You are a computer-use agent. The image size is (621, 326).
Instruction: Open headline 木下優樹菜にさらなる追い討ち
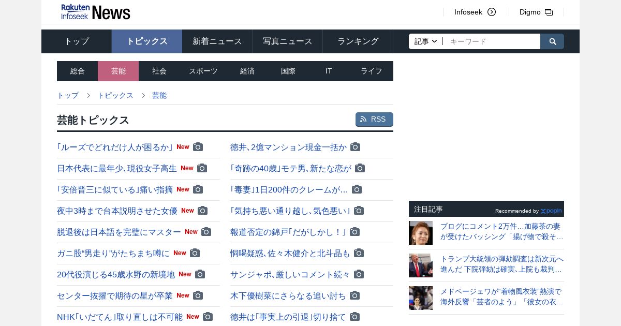[288, 295]
